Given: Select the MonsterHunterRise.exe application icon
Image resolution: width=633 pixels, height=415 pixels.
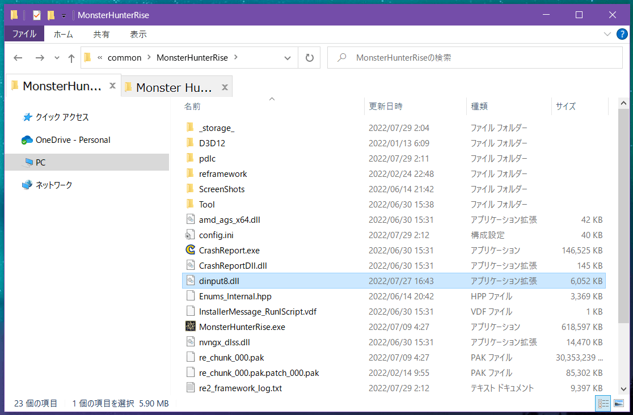Looking at the screenshot, I should [191, 326].
